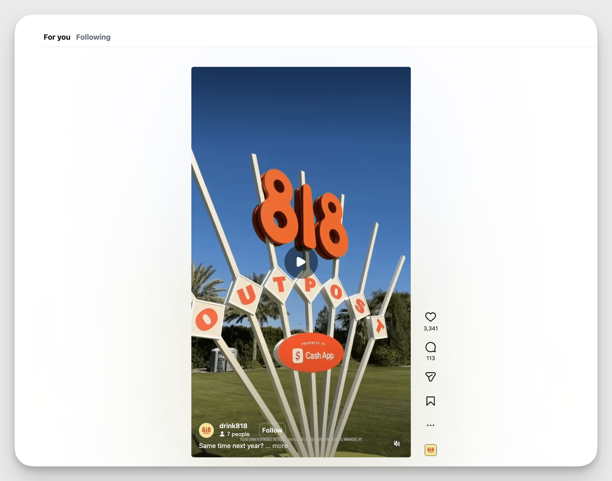The image size is (612, 481).
Task: Save the reel using the bookmark icon
Action: [x=431, y=401]
